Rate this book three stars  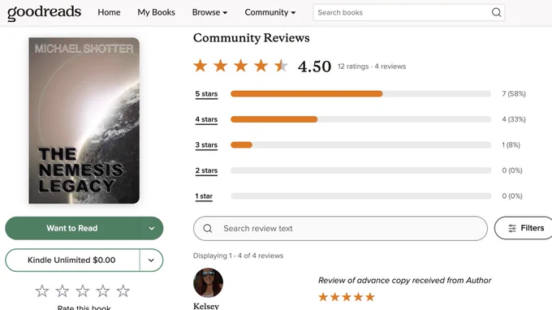pos(82,291)
